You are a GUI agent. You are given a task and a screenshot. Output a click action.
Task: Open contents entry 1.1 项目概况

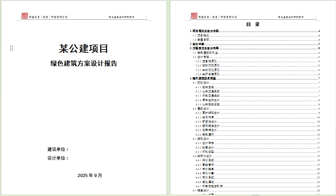click(256, 35)
